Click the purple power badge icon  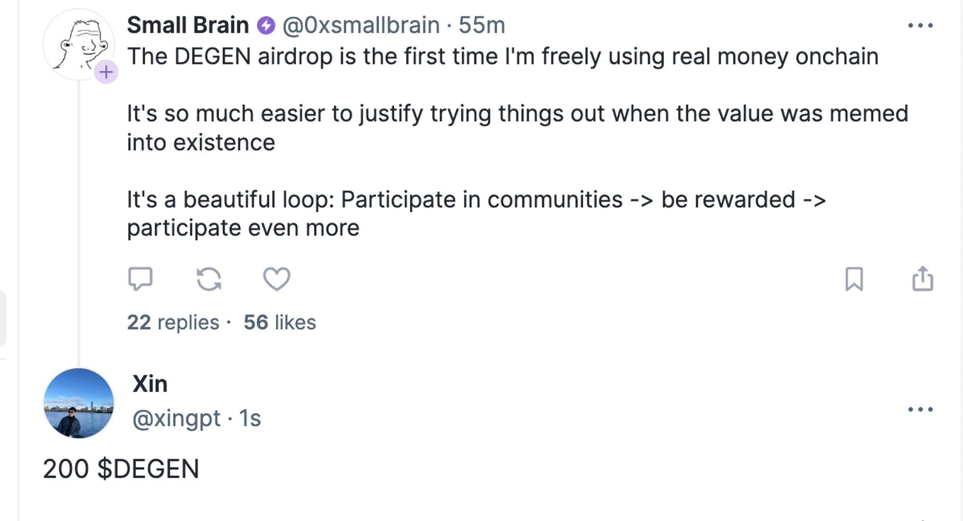tap(266, 26)
